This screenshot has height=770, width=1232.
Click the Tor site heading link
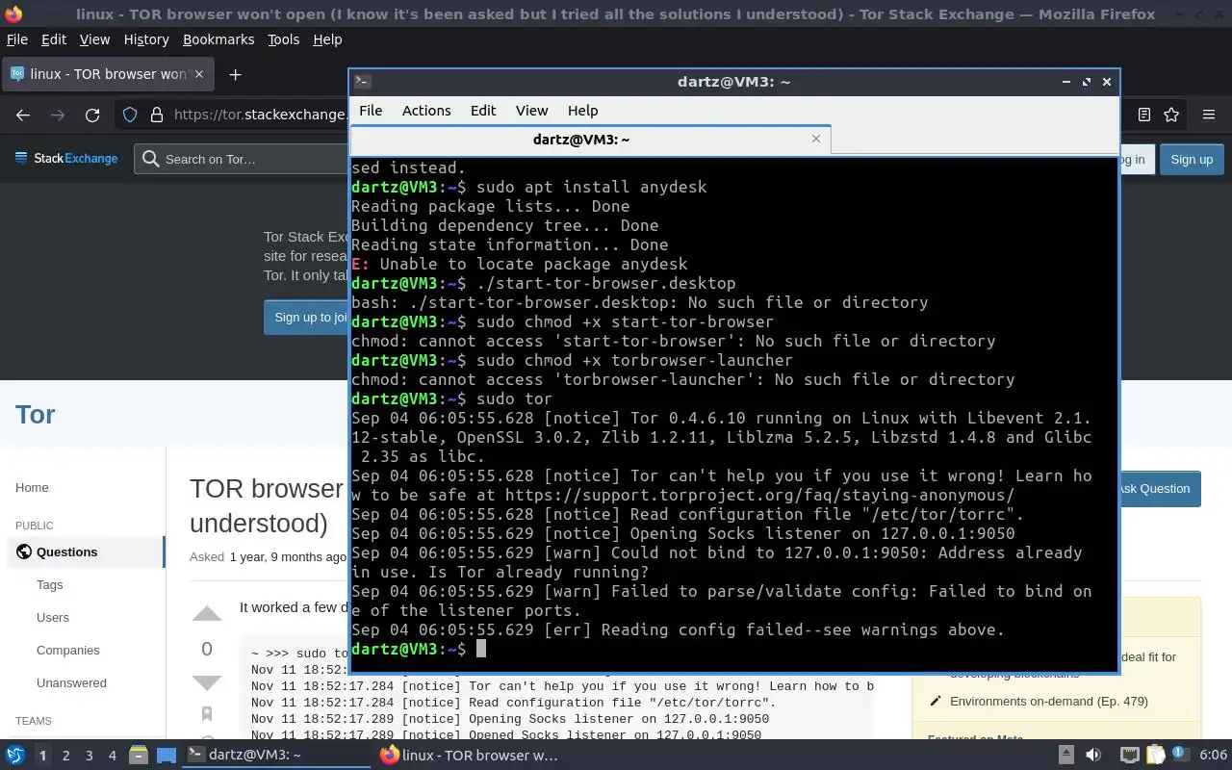pos(35,414)
